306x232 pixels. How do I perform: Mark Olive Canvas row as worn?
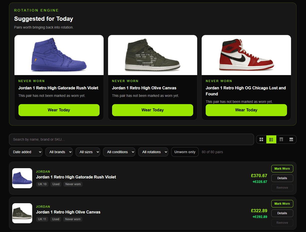click(282, 204)
